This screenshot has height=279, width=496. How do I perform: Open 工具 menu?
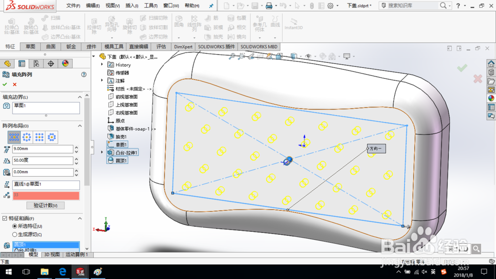click(151, 5)
